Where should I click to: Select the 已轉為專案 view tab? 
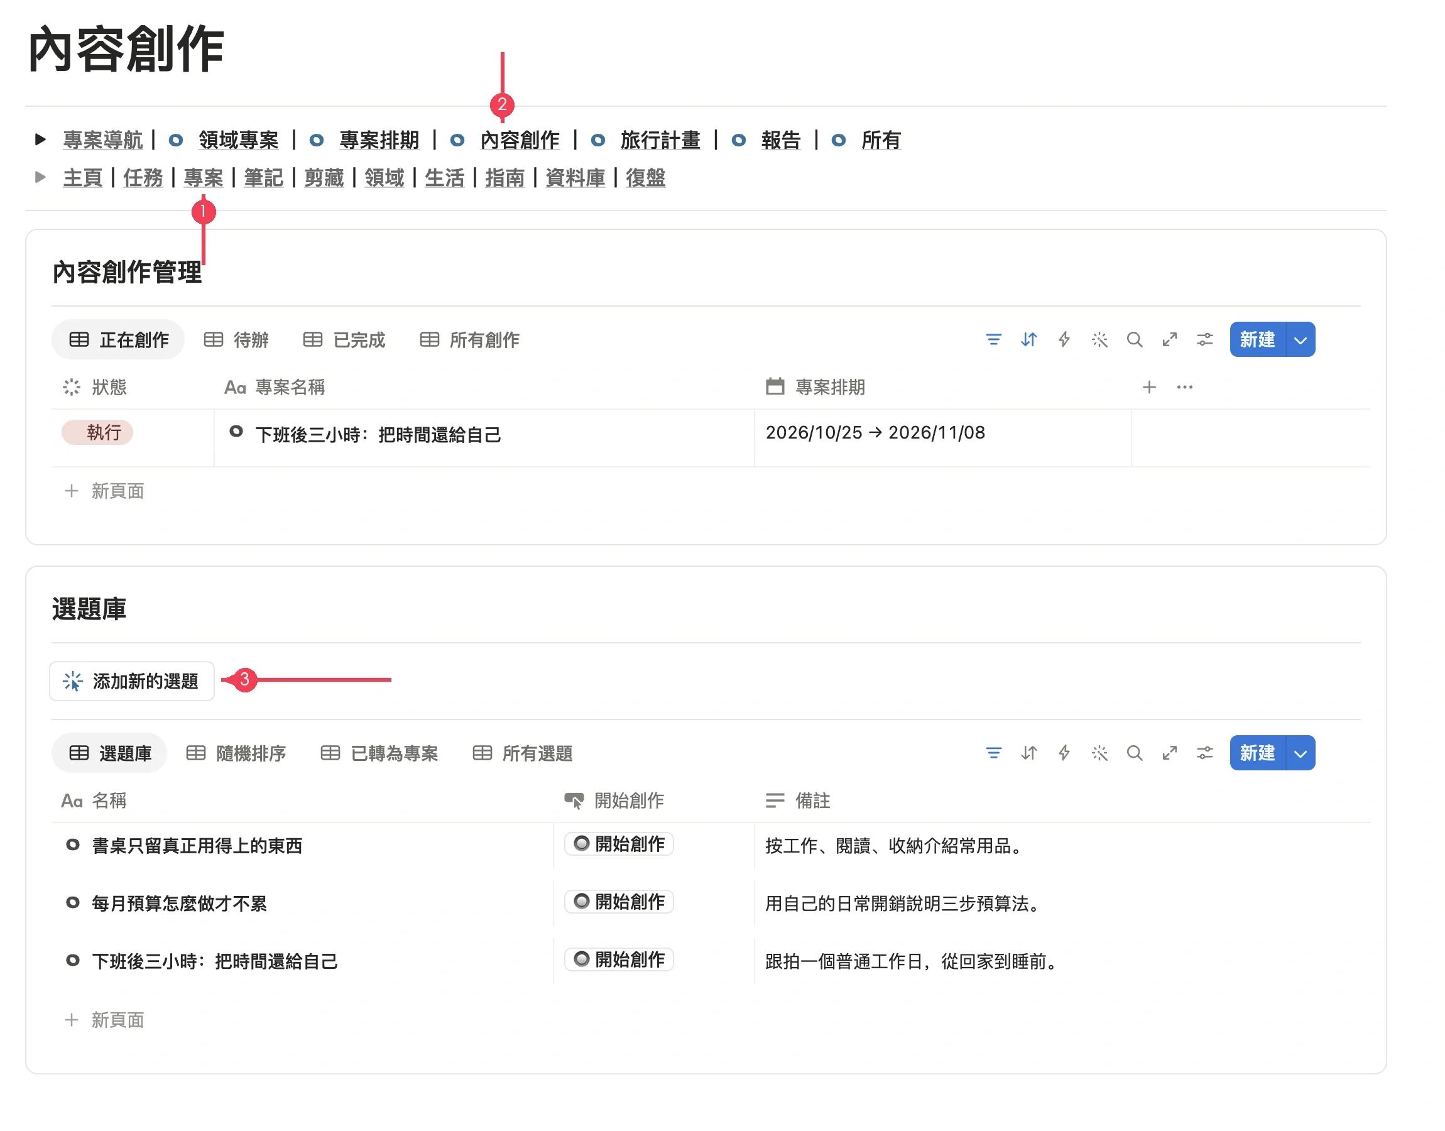[379, 753]
